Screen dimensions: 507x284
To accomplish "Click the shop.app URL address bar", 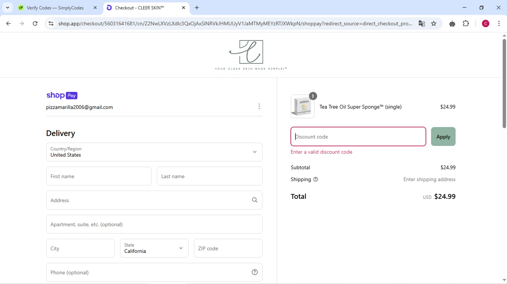I will pos(235,24).
